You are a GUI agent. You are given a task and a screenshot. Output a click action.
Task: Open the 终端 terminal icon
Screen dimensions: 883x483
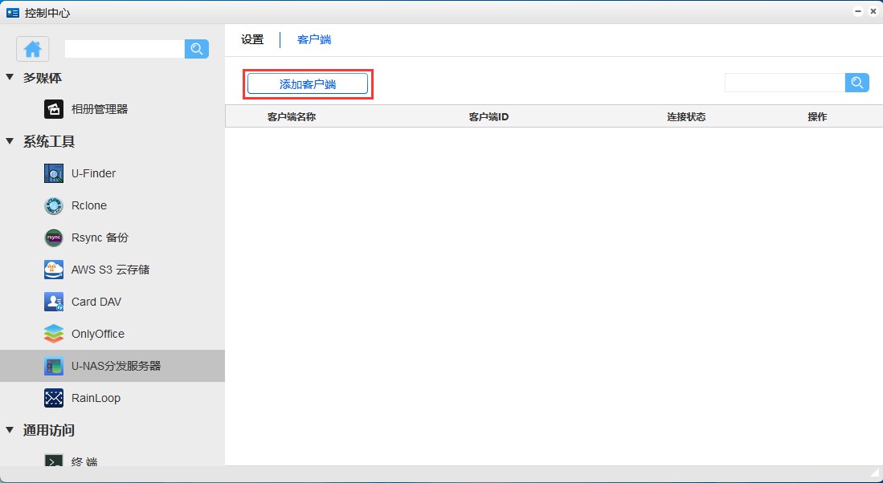coord(54,461)
